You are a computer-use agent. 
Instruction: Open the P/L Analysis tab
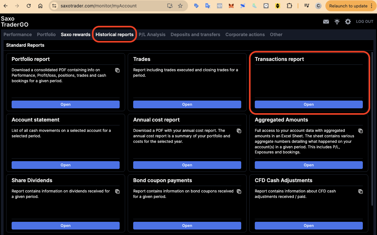point(152,34)
